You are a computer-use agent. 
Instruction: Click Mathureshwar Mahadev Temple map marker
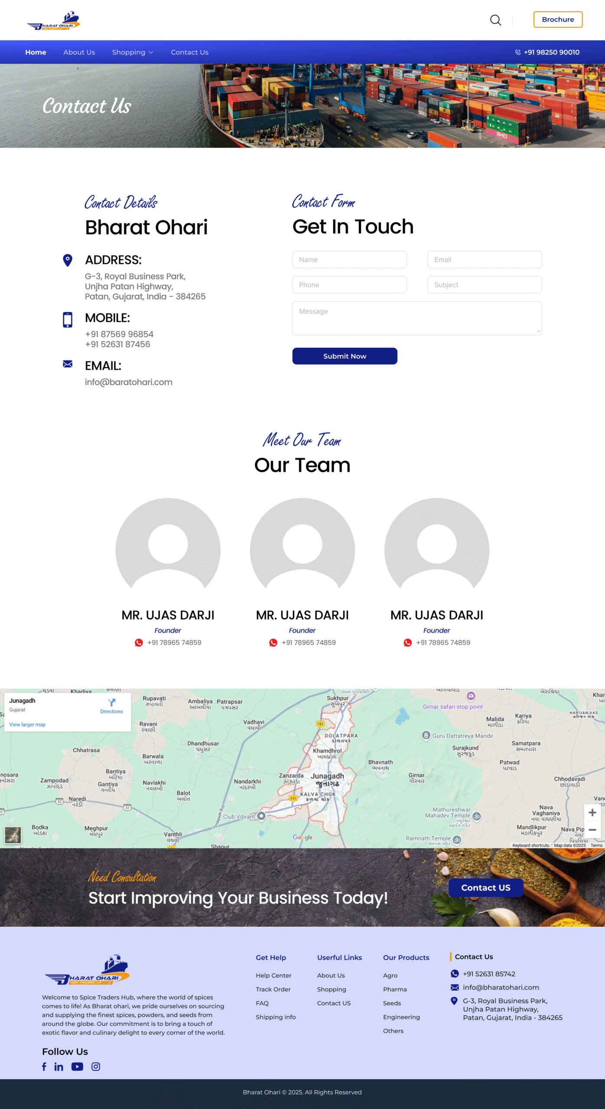[477, 816]
